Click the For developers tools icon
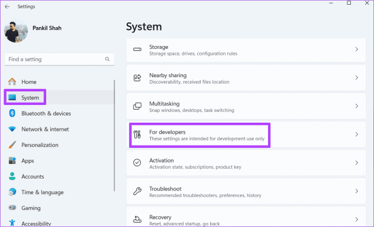This screenshot has height=227, width=374. pyautogui.click(x=137, y=134)
